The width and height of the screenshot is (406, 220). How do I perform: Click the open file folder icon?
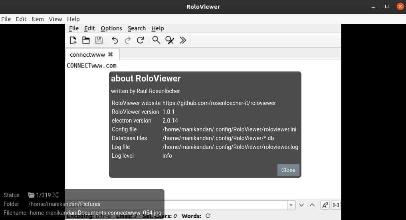tap(86, 40)
